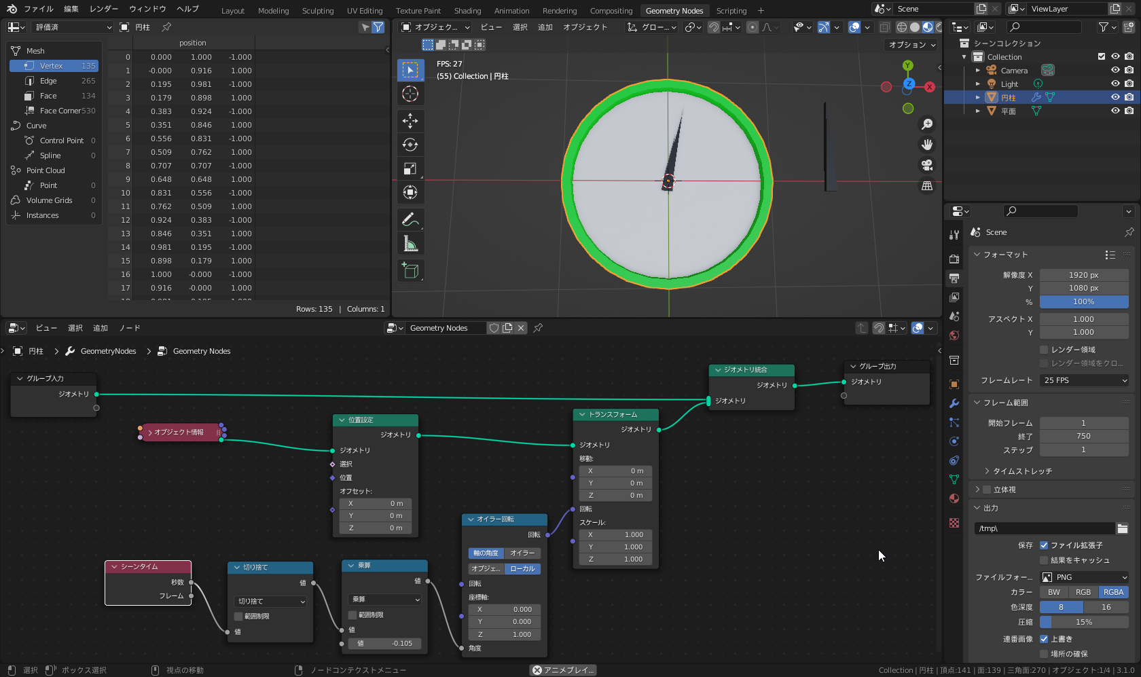Open the Physics properties tab
The height and width of the screenshot is (677, 1141).
(x=954, y=441)
